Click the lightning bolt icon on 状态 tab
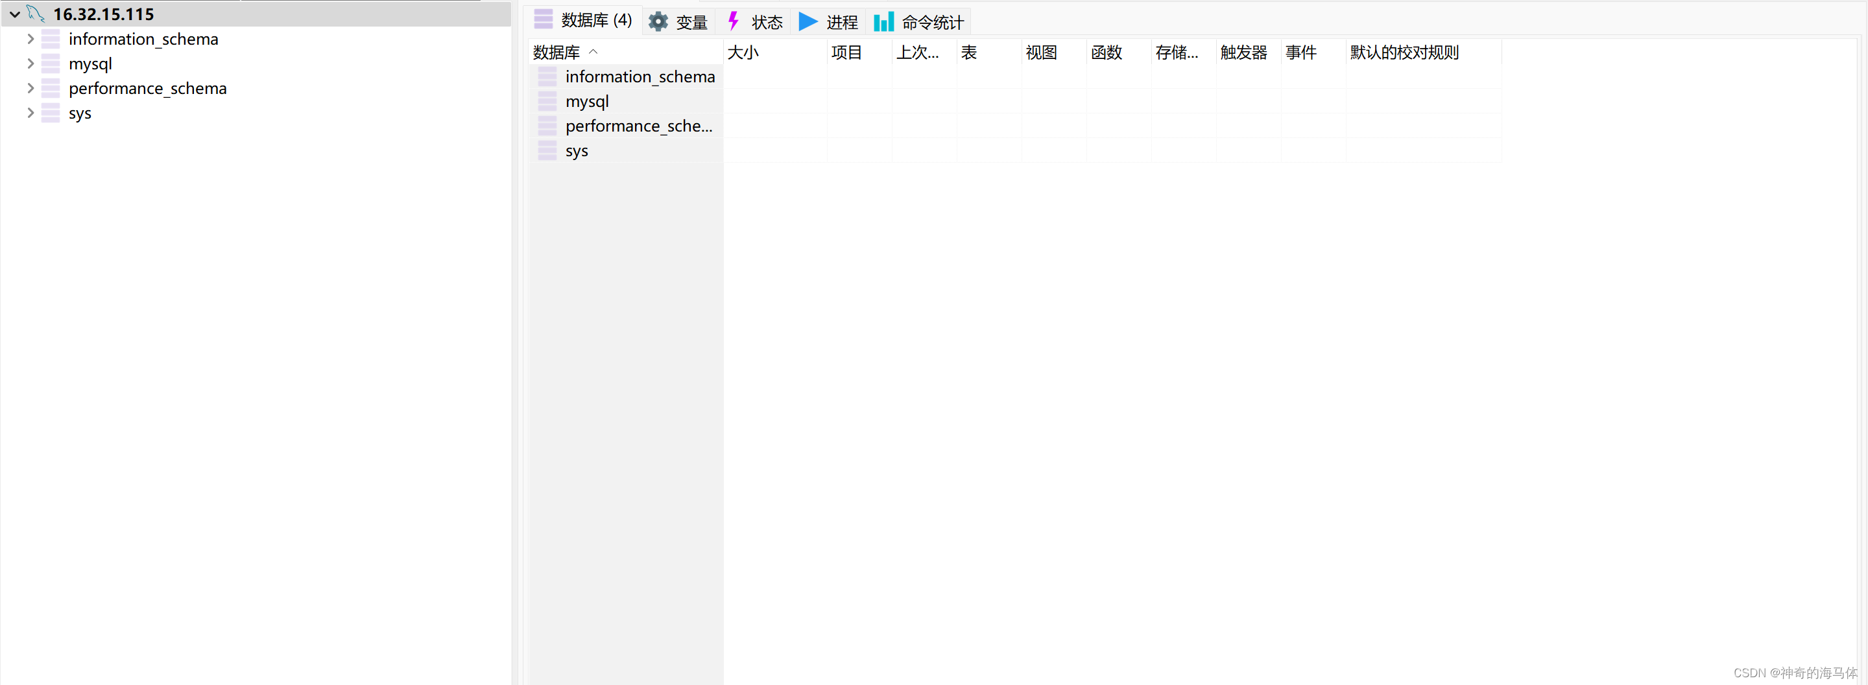 click(733, 21)
